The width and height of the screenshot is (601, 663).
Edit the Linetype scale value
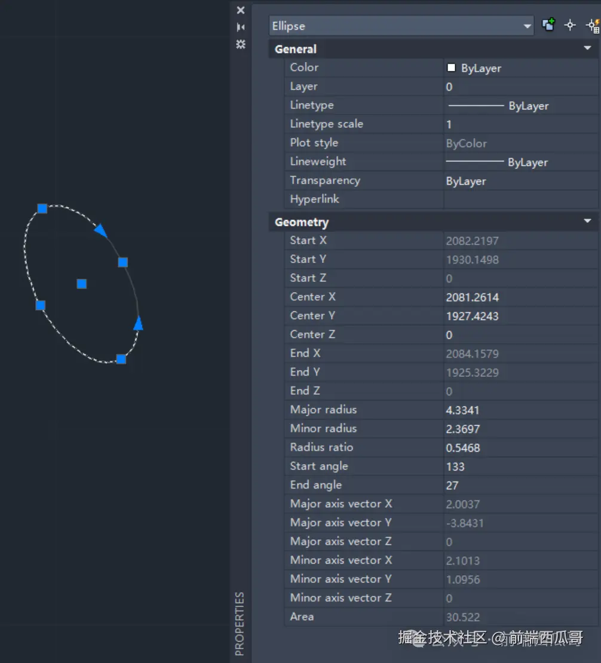(x=521, y=124)
